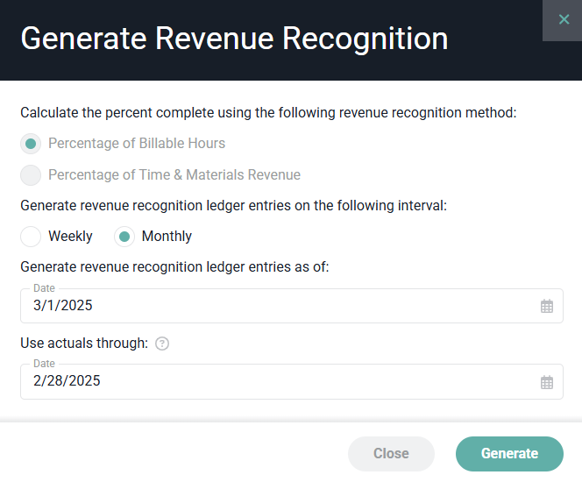The image size is (582, 482).
Task: Click Percentage of Time & Materials Revenue label
Action: 174,175
